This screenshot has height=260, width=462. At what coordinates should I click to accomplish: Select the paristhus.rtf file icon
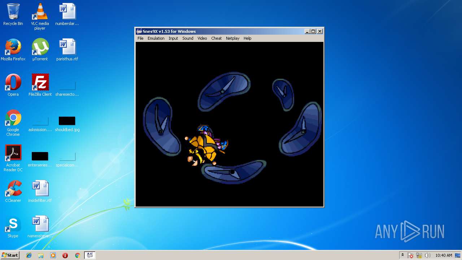click(67, 50)
